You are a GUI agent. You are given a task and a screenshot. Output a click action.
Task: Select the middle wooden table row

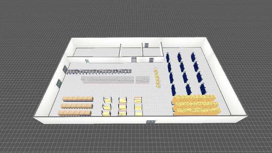click(x=77, y=106)
